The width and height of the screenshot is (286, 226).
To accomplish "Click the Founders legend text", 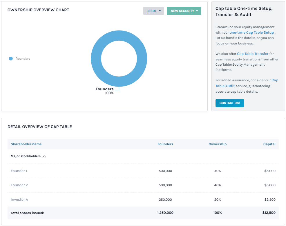I will click(23, 59).
